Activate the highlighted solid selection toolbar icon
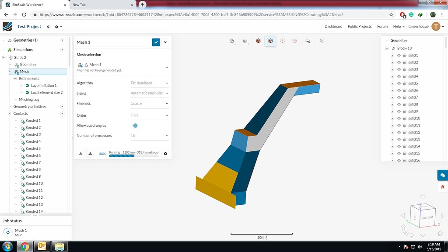448x252 pixels. 270,41
